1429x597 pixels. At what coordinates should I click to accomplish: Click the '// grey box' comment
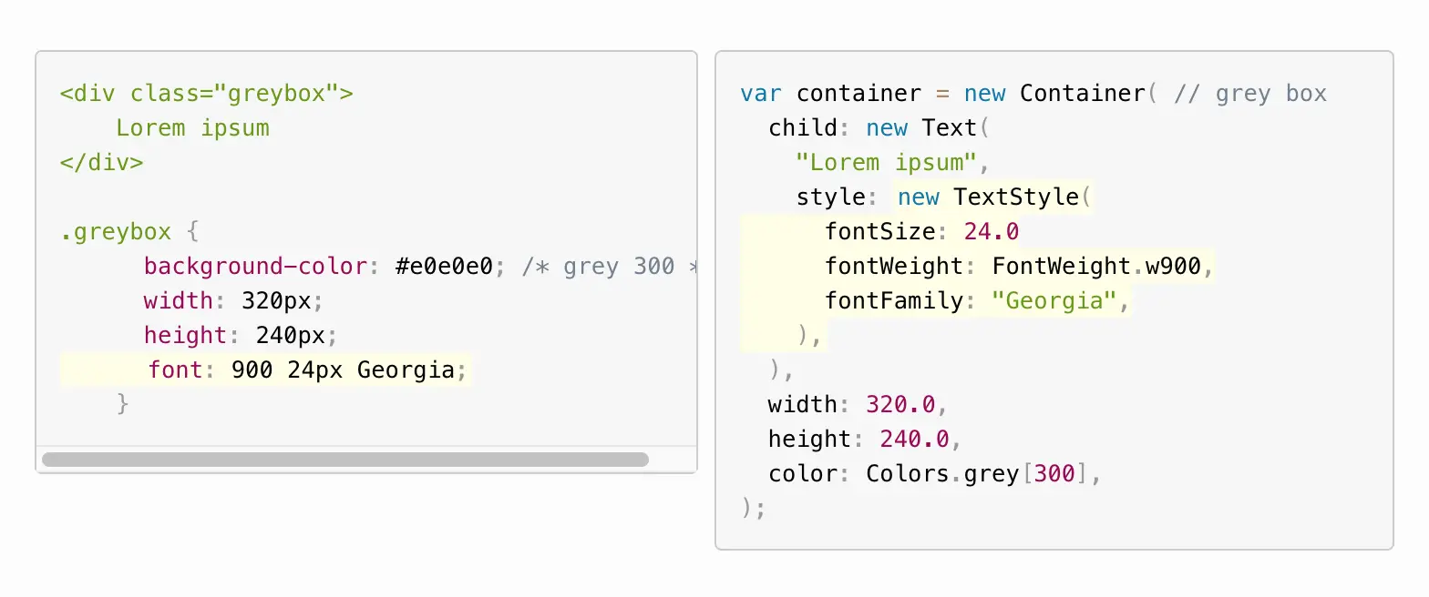1250,94
